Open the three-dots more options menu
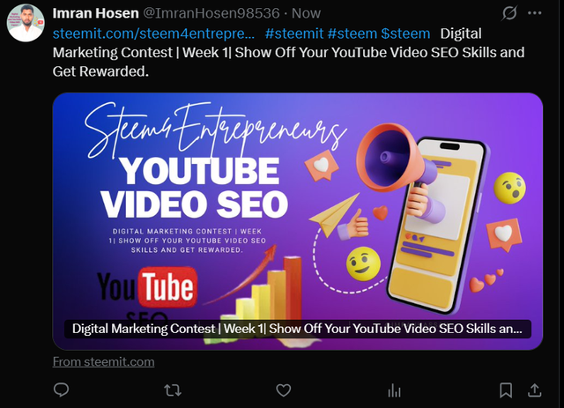564x408 pixels. pos(535,13)
